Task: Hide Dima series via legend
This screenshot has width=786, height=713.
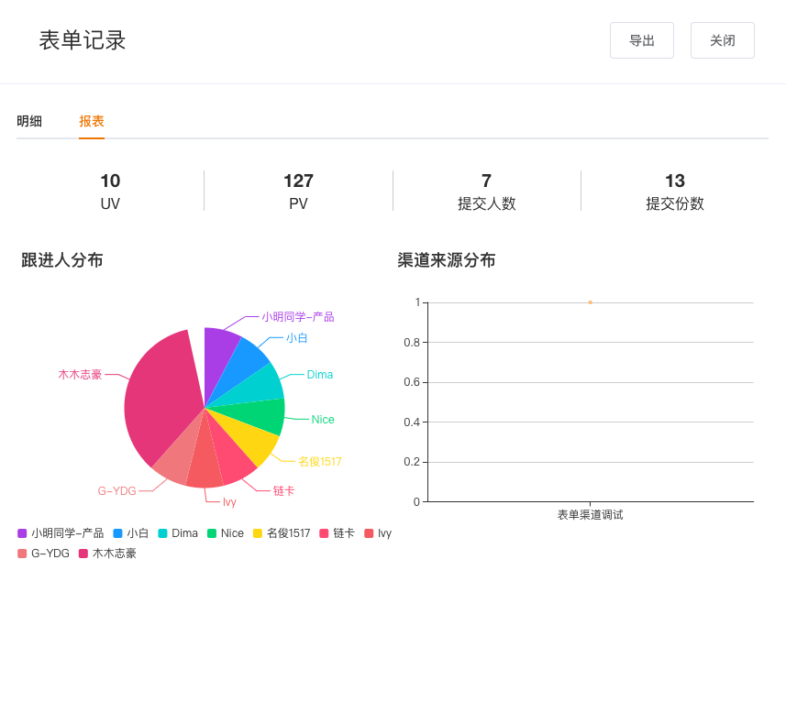Action: [x=178, y=533]
